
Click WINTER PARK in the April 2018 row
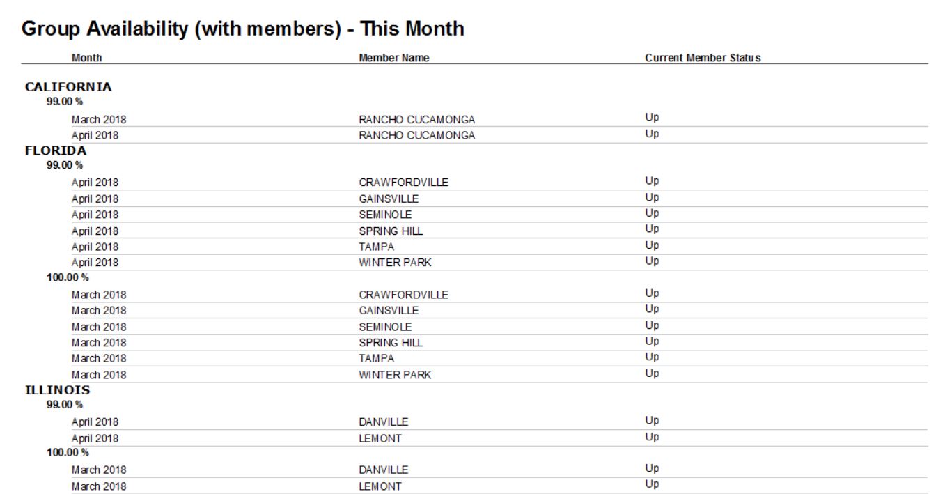click(x=395, y=263)
